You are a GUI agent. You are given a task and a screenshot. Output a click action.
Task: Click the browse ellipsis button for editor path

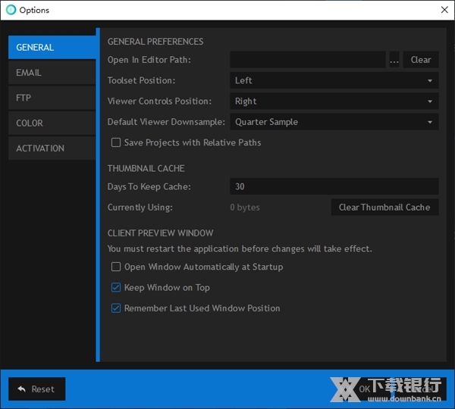click(x=394, y=60)
